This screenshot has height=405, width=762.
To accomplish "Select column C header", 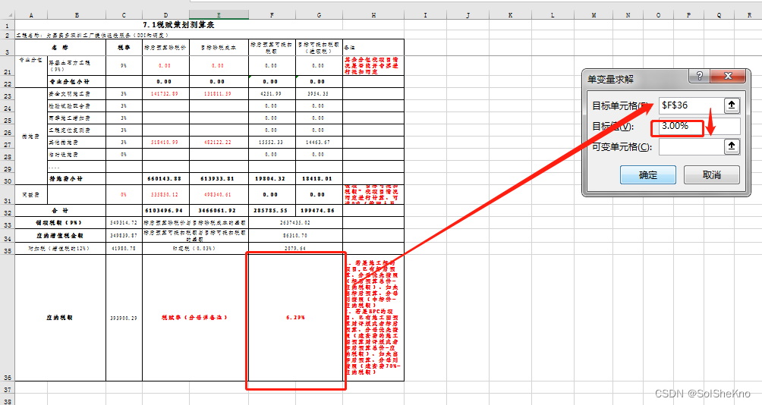I will point(124,15).
